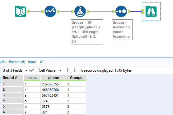
Task: Select record row 4
Action: pyautogui.click(x=12, y=101)
